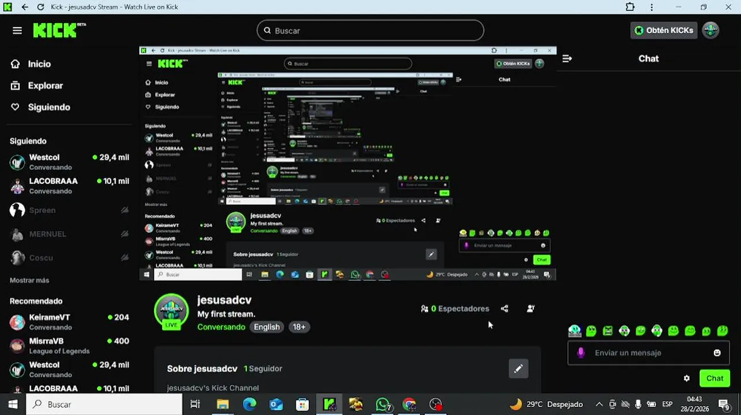Click the jesusadcv channel name
This screenshot has width=741, height=415.
224,300
